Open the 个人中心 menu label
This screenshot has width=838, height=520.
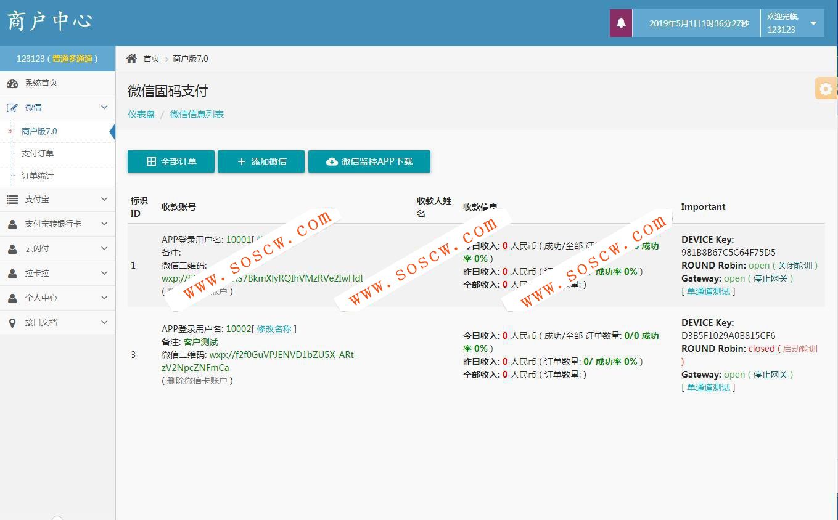(41, 298)
